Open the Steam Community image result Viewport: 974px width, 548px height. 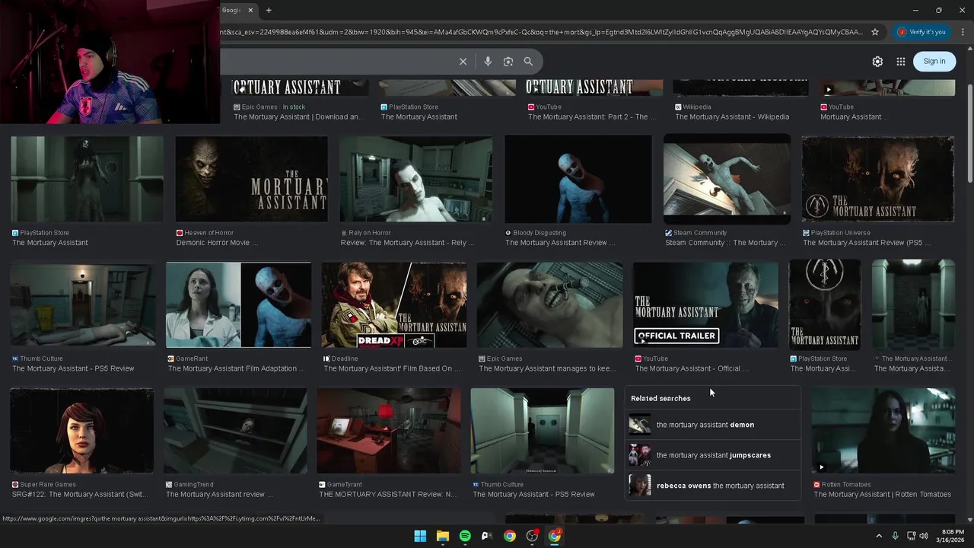[727, 180]
